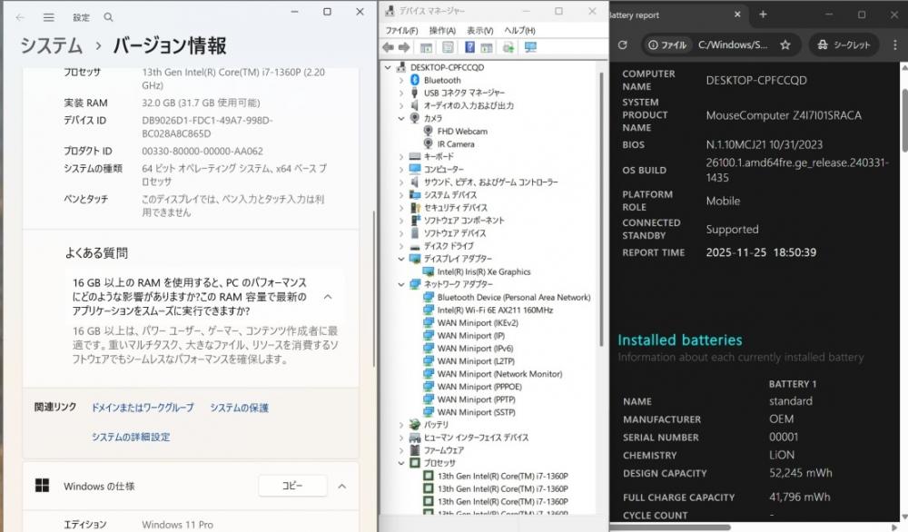Image resolution: width=908 pixels, height=532 pixels.
Task: Click the Installed batteries heading
Action: pos(680,340)
